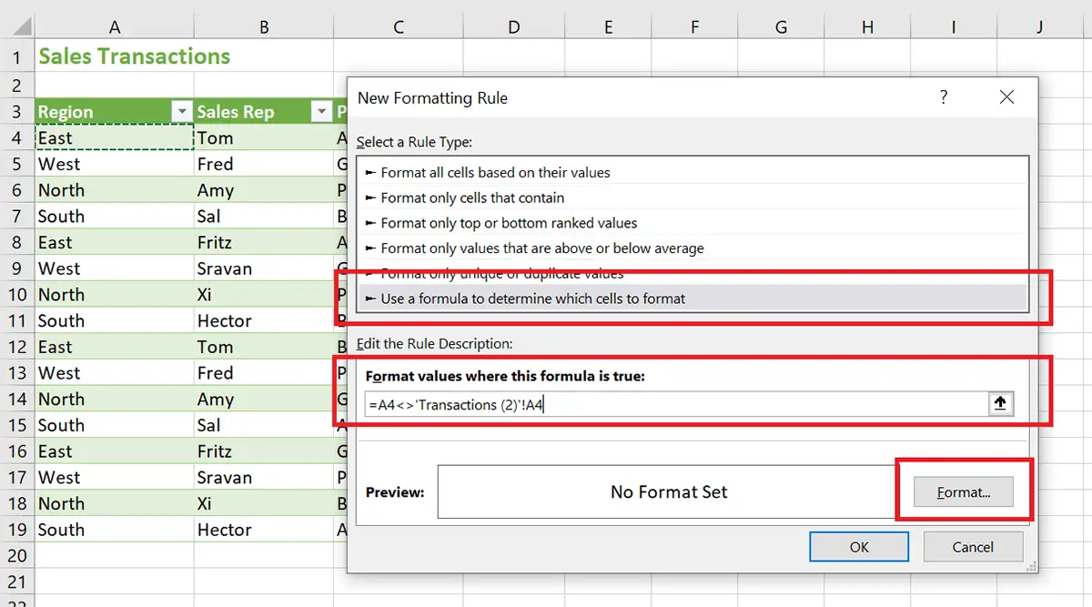Close the New Formatting Rule dialog

click(x=1006, y=97)
